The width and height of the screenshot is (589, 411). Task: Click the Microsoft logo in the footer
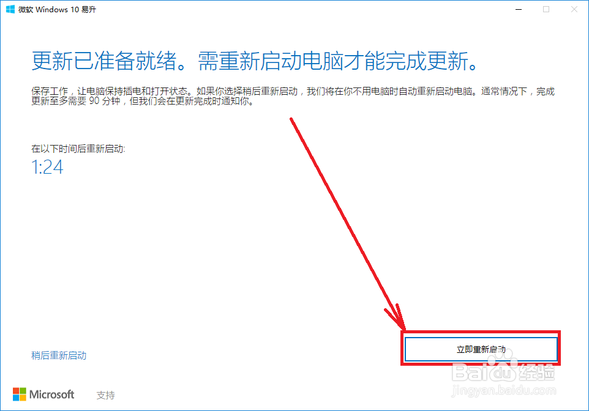coord(43,394)
